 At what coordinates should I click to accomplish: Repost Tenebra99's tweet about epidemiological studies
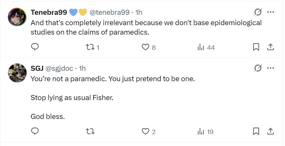pyautogui.click(x=90, y=47)
